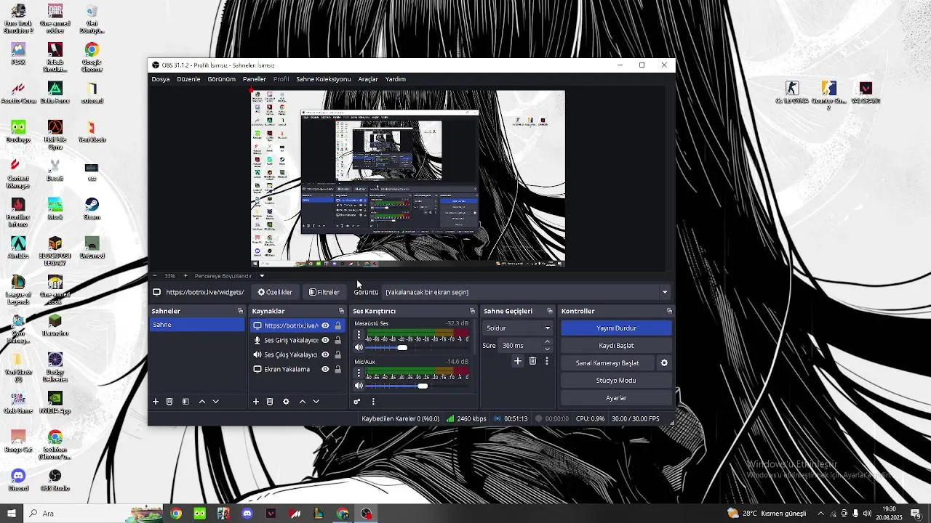The width and height of the screenshot is (931, 523).
Task: Mute the Mic/Aux channel
Action: tap(359, 386)
